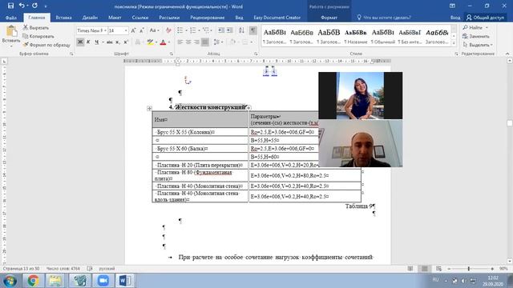513x288 pixels.
Task: Click Общий доступ (Share) button
Action: click(x=486, y=18)
